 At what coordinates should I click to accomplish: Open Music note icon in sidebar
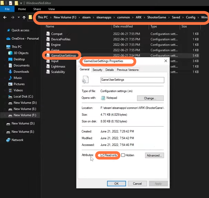10,78
